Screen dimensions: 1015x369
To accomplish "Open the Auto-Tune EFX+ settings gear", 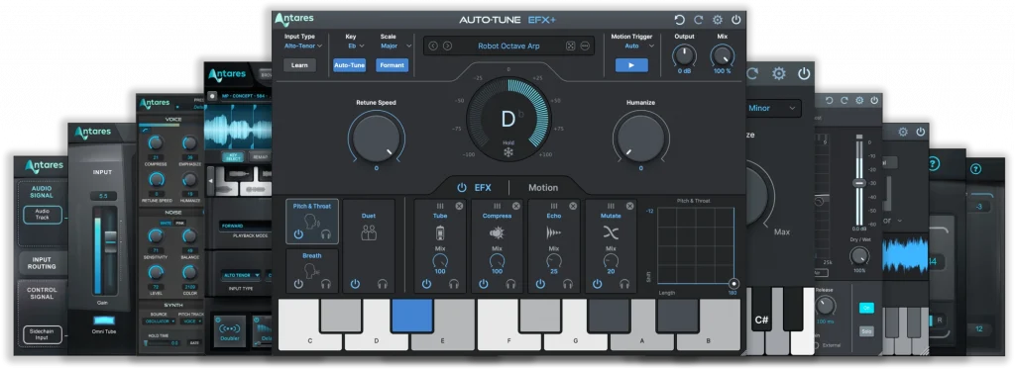I will [x=718, y=20].
